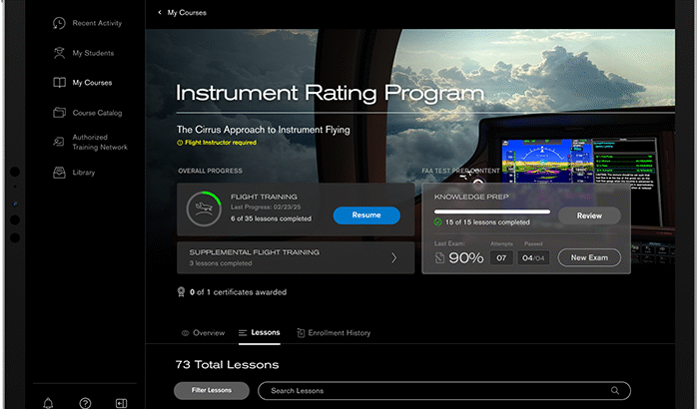Open the Course Catalog folder icon

[x=59, y=113]
